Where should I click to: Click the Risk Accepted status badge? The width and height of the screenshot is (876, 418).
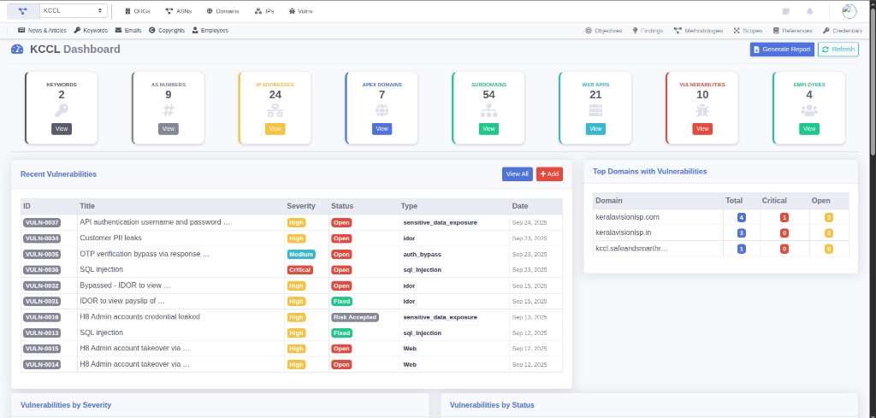point(355,317)
